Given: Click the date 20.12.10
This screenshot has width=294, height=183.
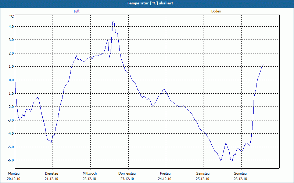Looking at the screenshot, I should tap(14, 179).
